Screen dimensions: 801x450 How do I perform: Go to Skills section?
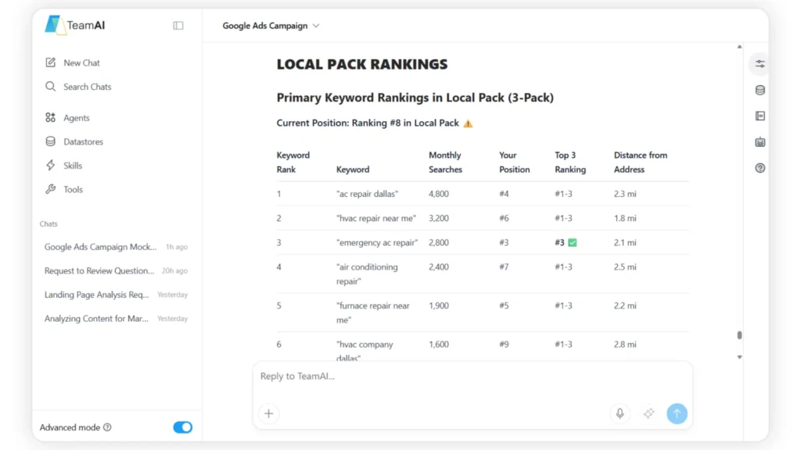(73, 166)
